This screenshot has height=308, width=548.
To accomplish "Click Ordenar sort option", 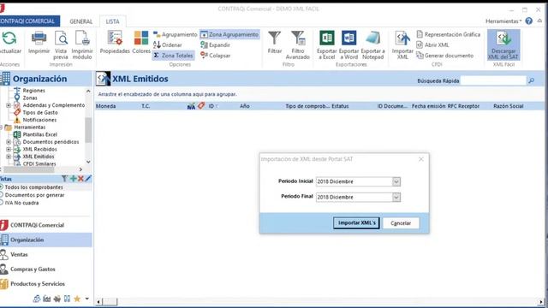I will [168, 45].
